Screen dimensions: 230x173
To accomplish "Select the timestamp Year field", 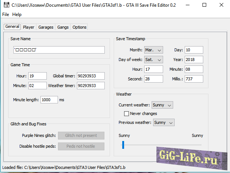I will click(192, 60).
